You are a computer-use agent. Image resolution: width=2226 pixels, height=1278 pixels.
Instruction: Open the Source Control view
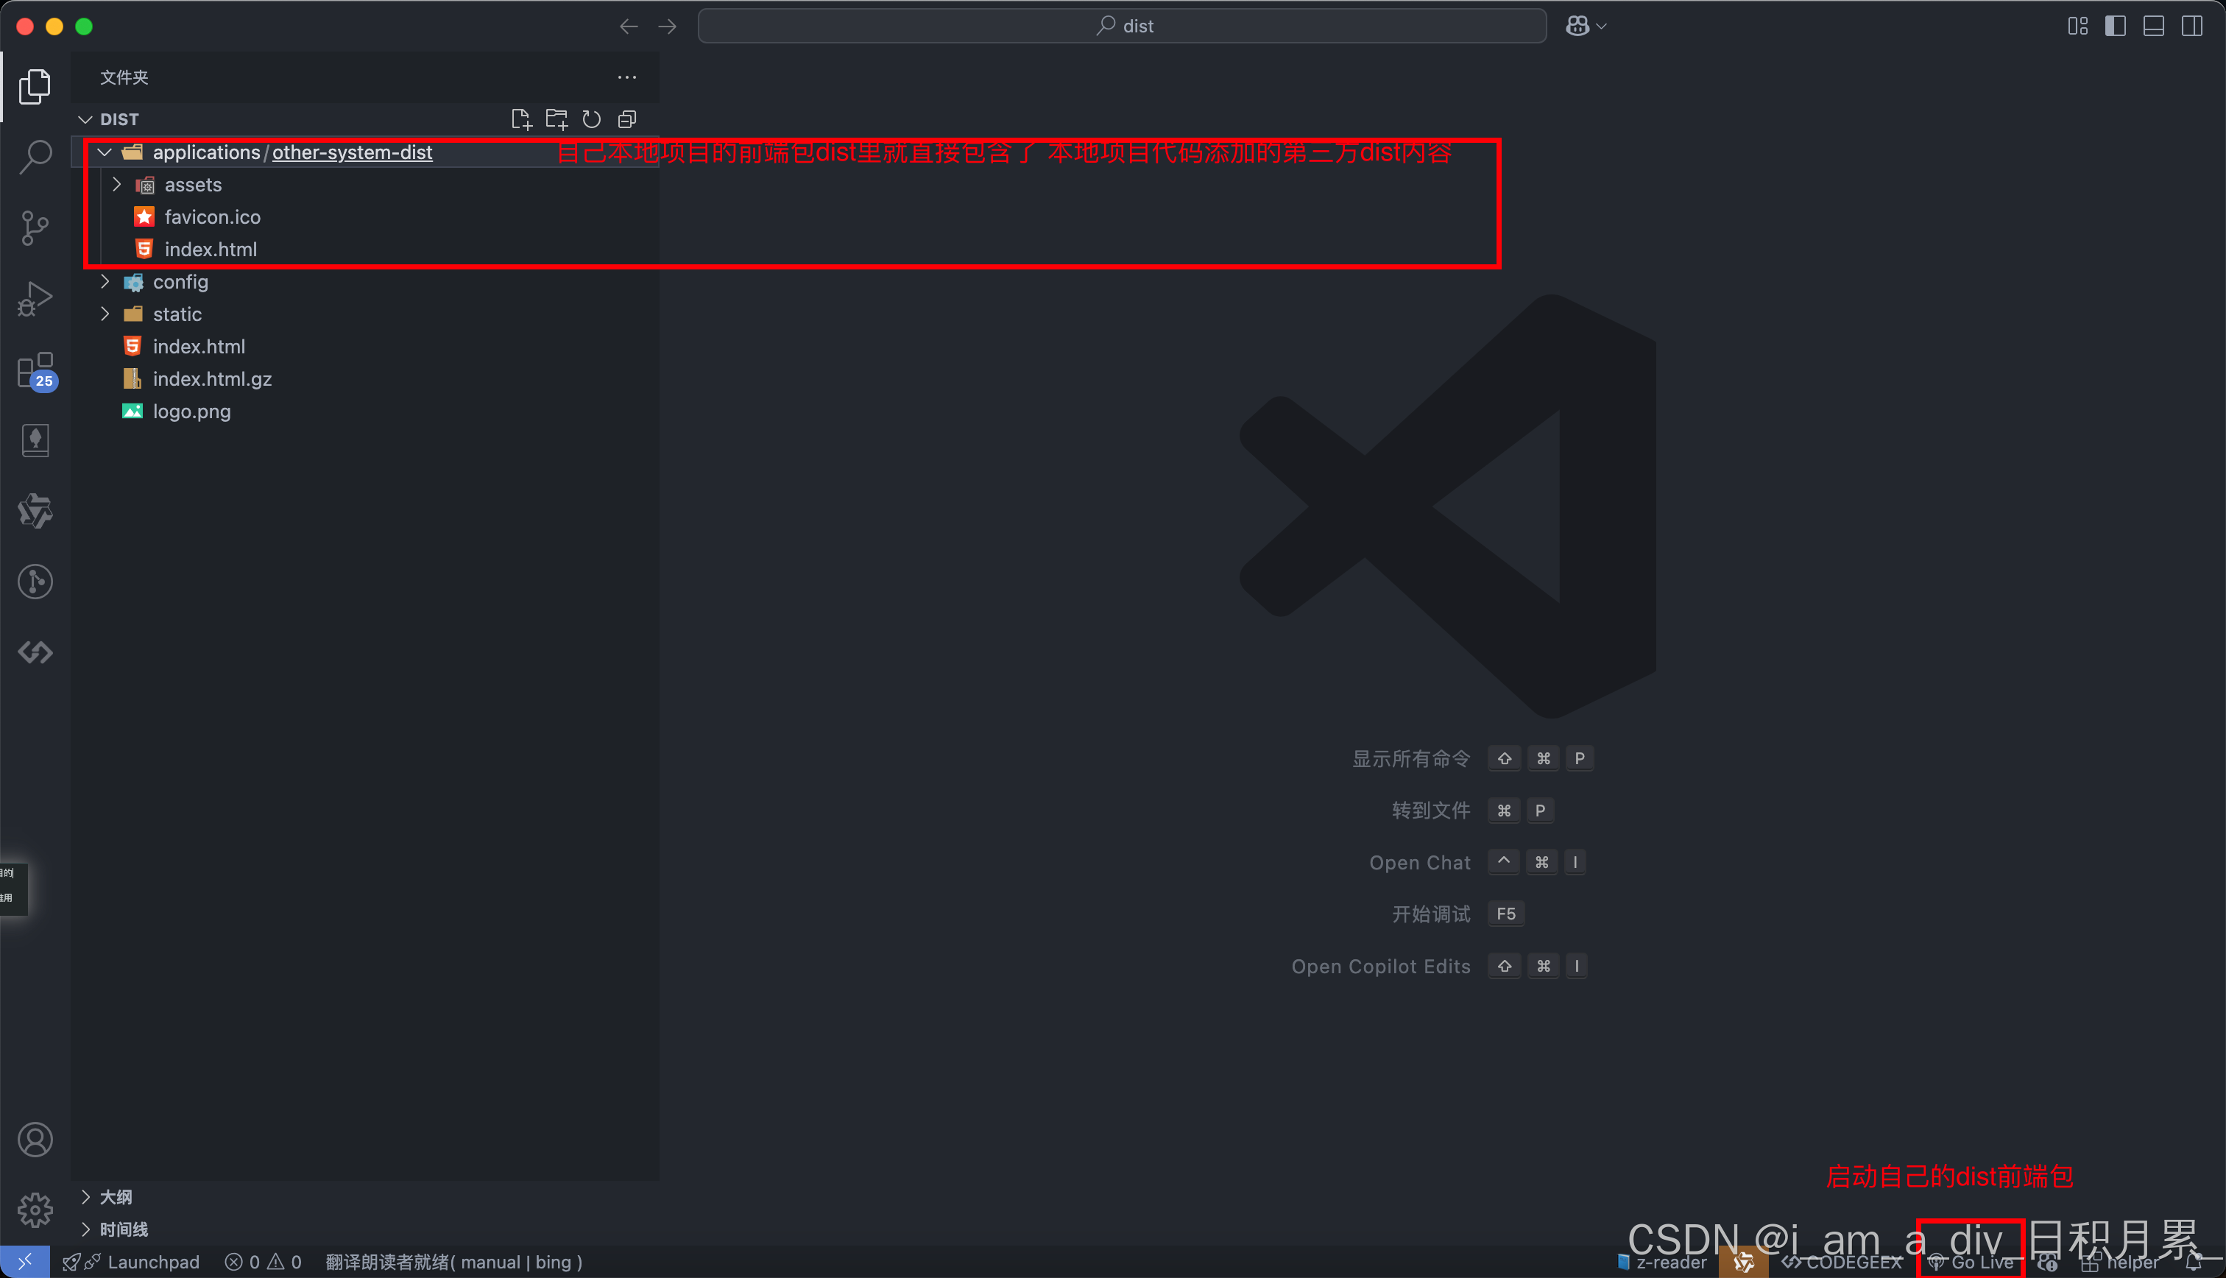point(35,228)
